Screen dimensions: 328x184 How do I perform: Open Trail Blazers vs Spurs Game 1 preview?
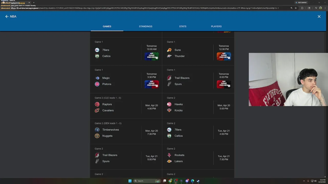click(x=224, y=84)
